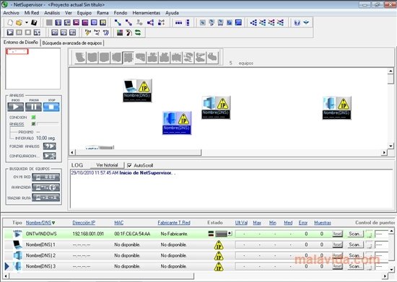Click the Avanzada equipment search button
Image resolution: width=397 pixels, height=282 pixels.
coord(45,188)
